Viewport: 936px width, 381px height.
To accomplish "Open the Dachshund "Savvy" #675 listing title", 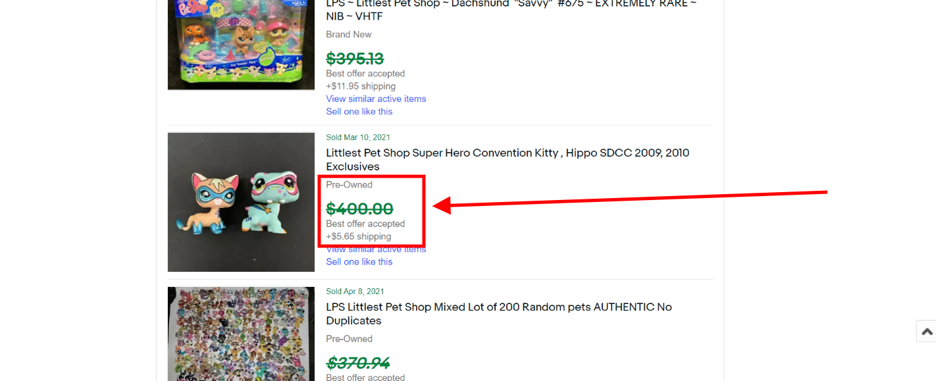I will pyautogui.click(x=511, y=9).
